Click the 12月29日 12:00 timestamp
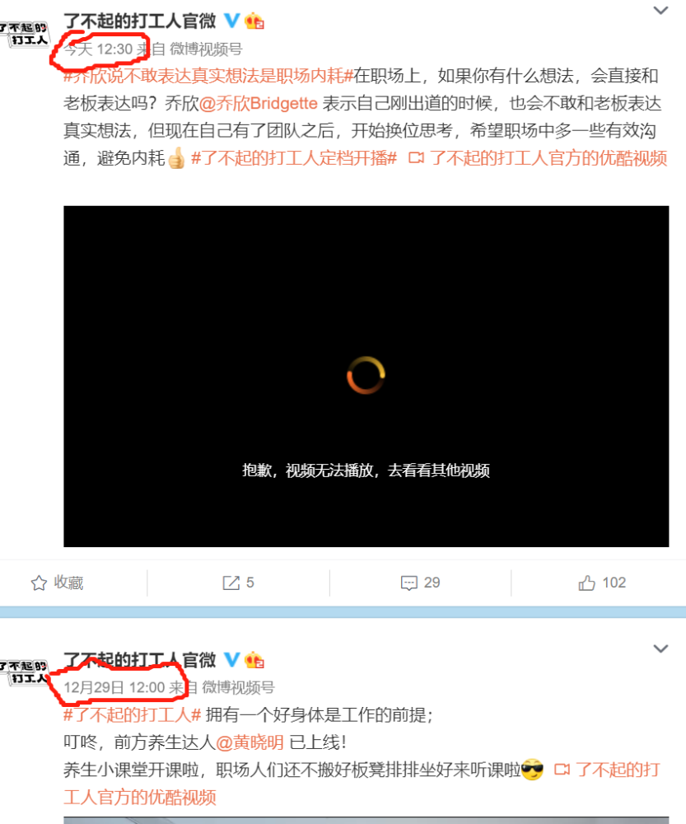The image size is (686, 824). click(114, 687)
